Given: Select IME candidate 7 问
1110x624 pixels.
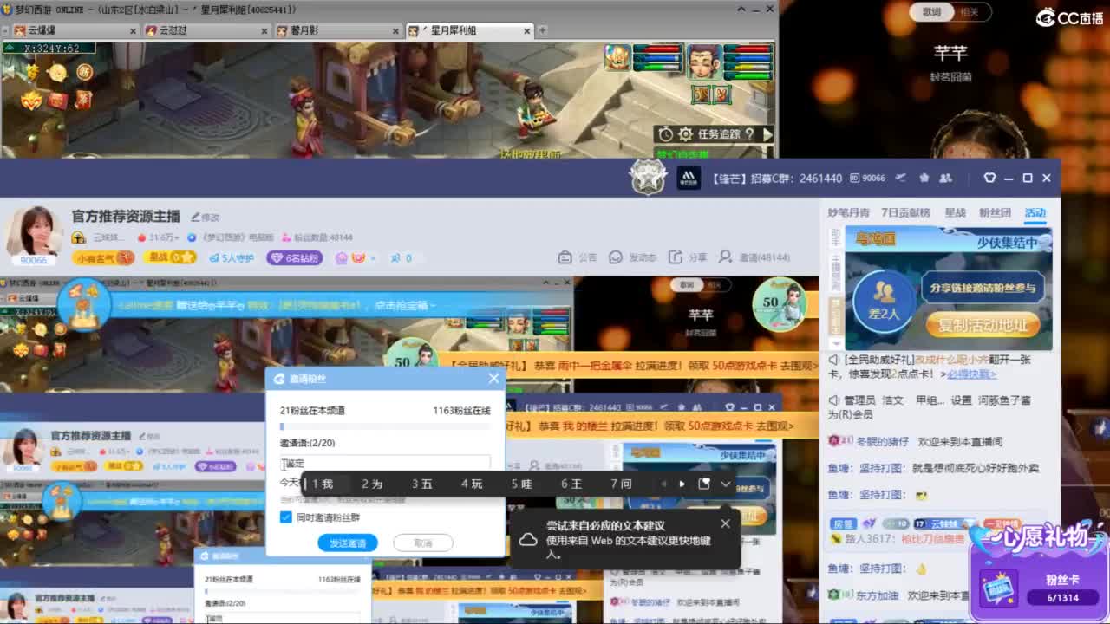Looking at the screenshot, I should pyautogui.click(x=621, y=484).
